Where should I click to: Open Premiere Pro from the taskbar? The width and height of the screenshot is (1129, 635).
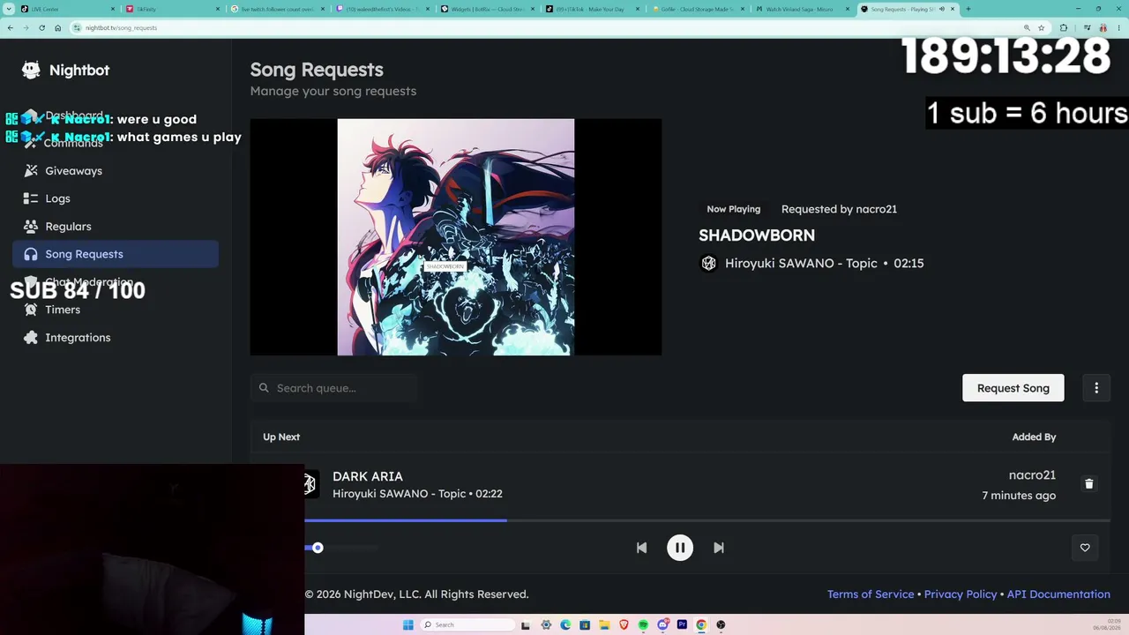tap(682, 625)
